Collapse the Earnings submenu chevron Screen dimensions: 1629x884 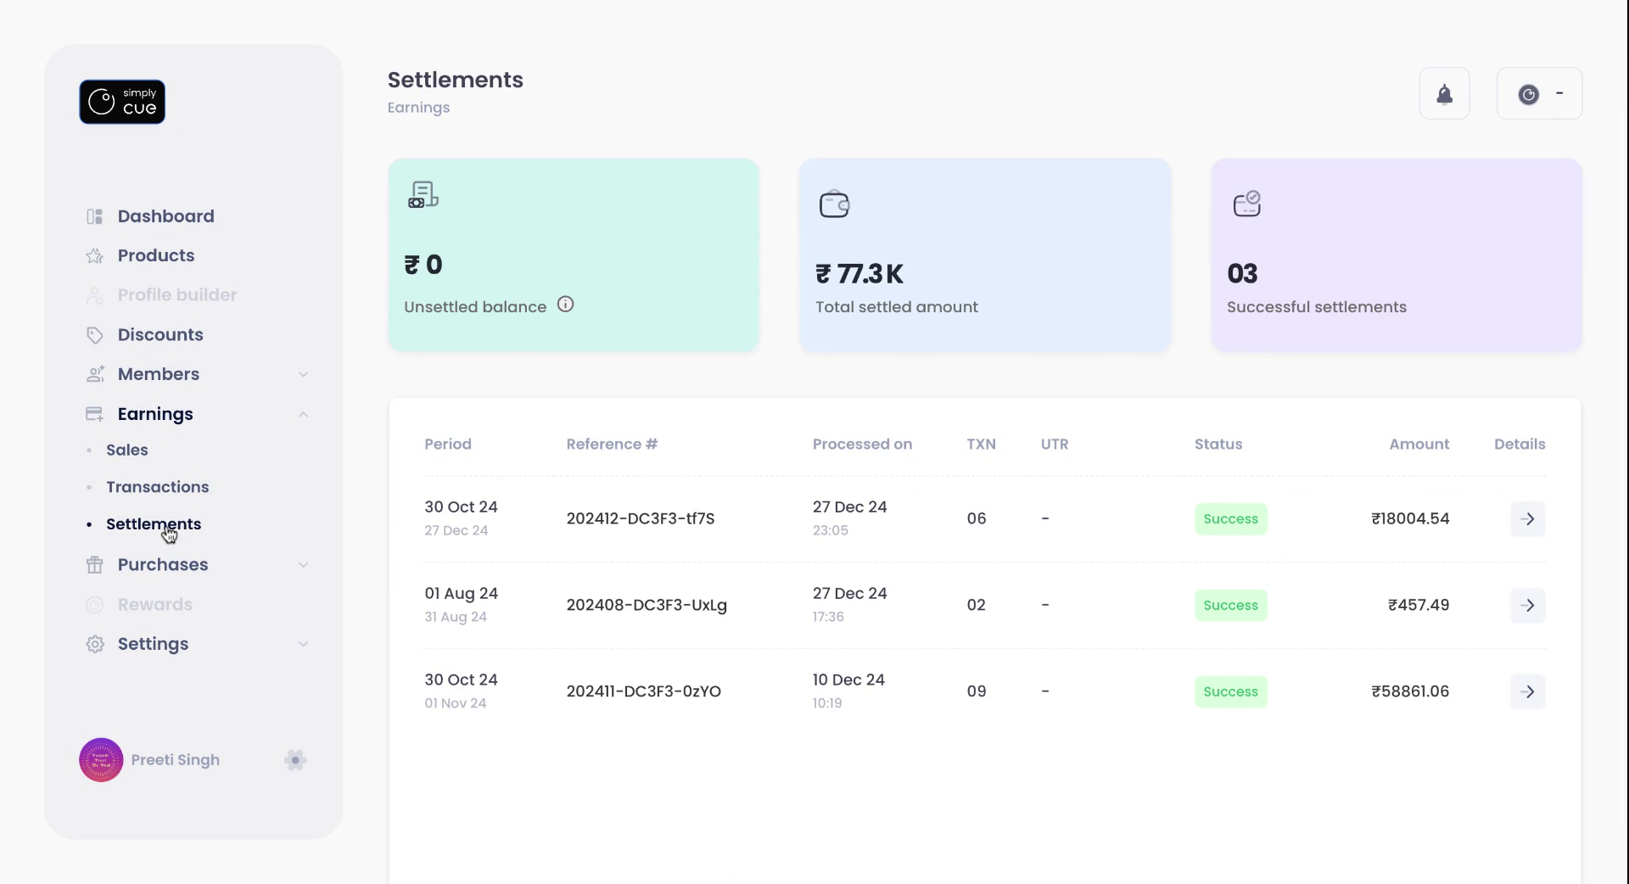coord(303,415)
